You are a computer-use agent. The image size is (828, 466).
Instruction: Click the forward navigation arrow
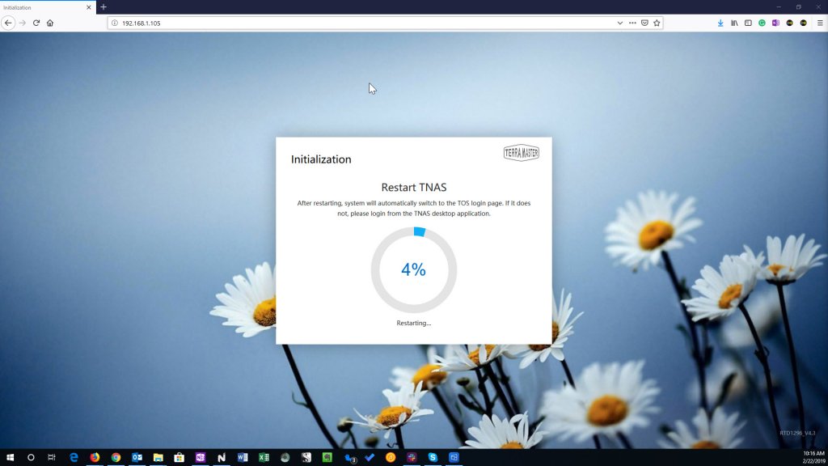(22, 23)
